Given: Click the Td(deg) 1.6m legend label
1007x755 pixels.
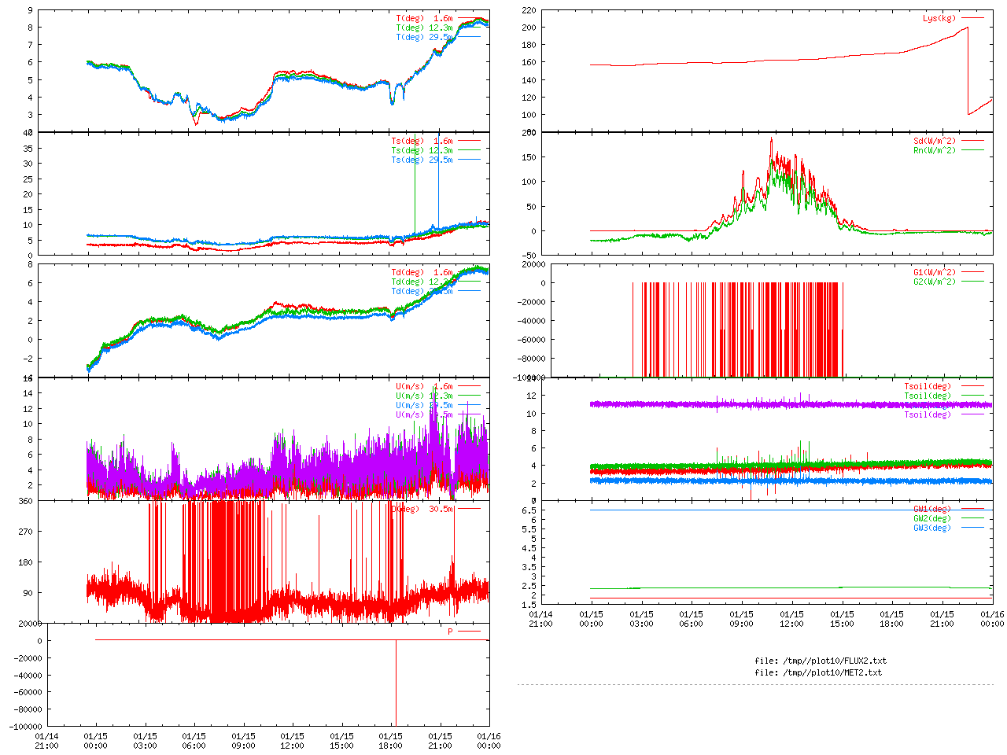Looking at the screenshot, I should [x=422, y=272].
